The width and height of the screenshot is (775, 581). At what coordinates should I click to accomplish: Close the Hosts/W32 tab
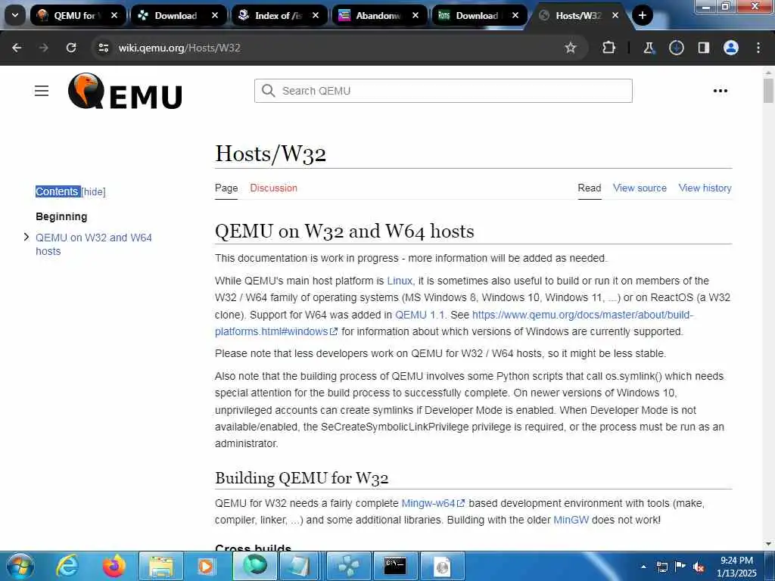[x=615, y=15]
